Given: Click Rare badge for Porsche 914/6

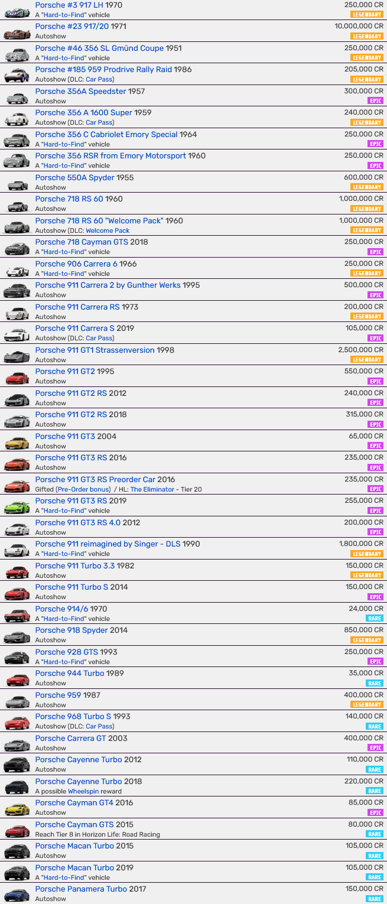Looking at the screenshot, I should 375,619.
